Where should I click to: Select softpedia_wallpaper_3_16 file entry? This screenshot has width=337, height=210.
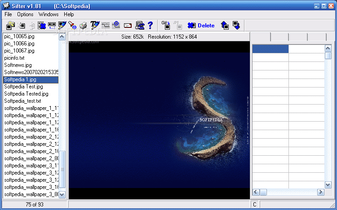31,187
